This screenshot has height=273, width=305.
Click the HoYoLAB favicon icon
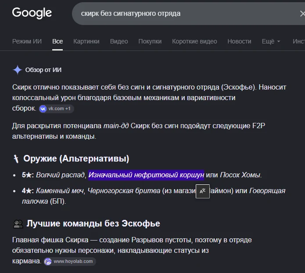[x=48, y=261]
